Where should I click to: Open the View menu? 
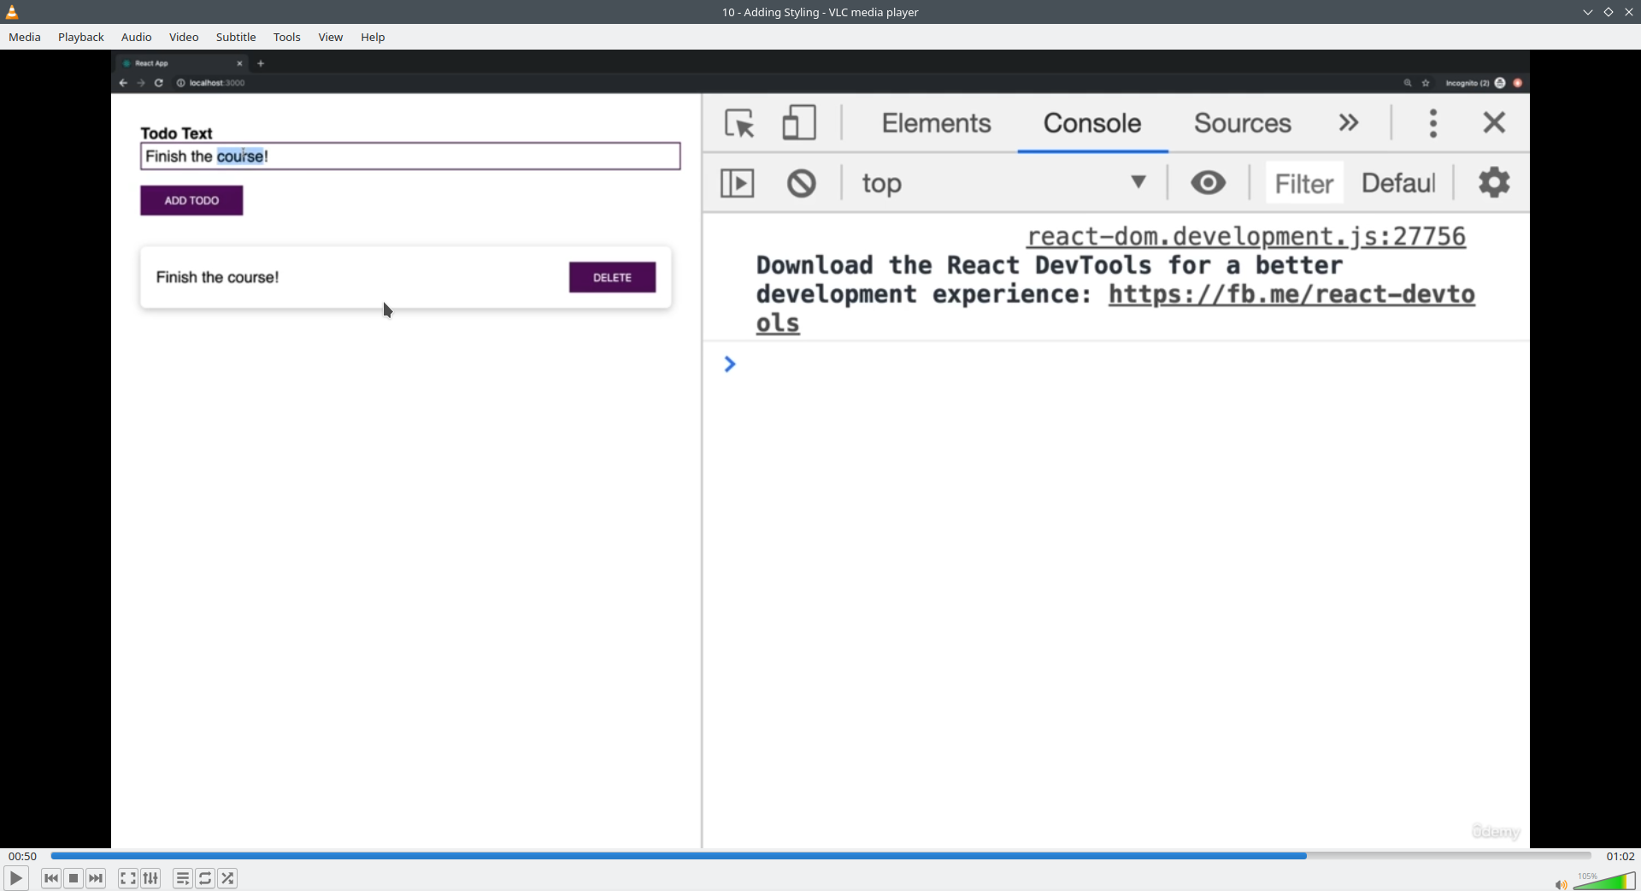(x=331, y=37)
